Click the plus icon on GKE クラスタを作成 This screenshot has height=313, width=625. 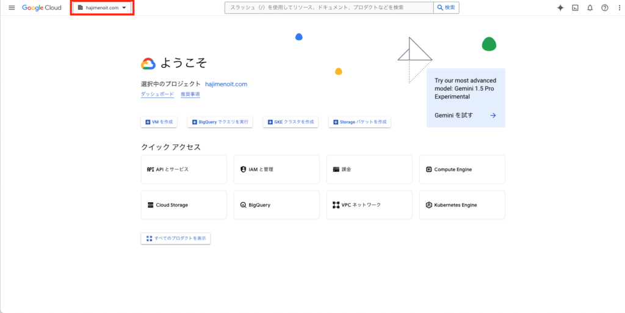coord(270,122)
